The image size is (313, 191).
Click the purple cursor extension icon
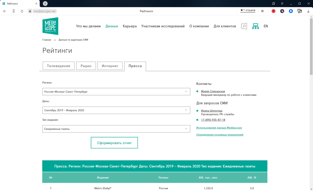(x=282, y=11)
